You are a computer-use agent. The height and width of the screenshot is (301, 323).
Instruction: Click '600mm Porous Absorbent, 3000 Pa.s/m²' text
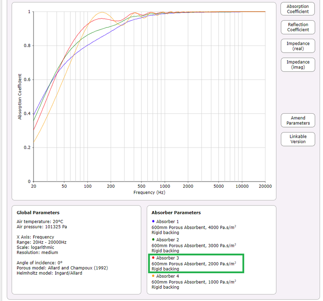[194, 246]
